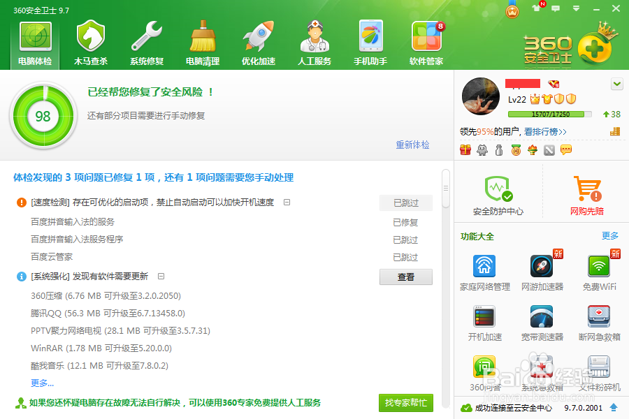
Task: Open the skin shirt icon in title bar
Action: (536, 8)
